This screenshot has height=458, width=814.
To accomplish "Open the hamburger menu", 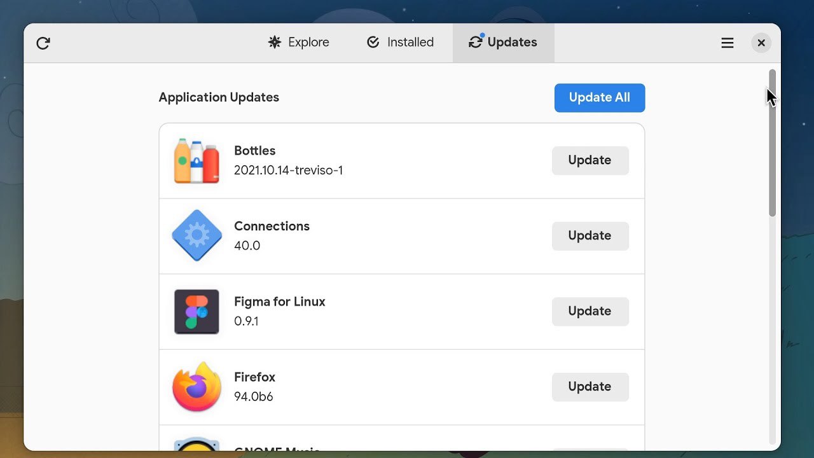I will tap(728, 43).
